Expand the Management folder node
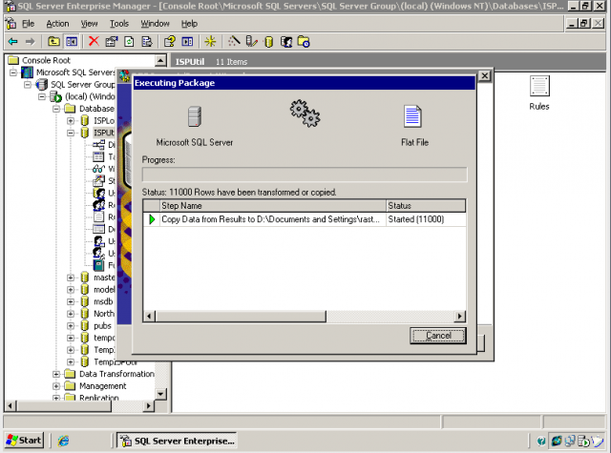This screenshot has width=611, height=453. (57, 386)
